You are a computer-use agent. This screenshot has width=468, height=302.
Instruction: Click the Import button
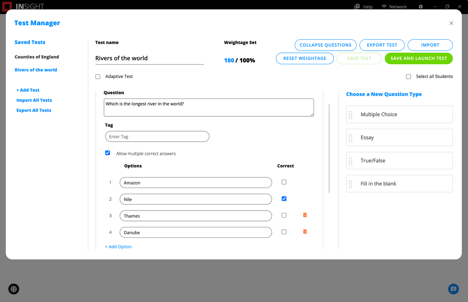coord(430,45)
